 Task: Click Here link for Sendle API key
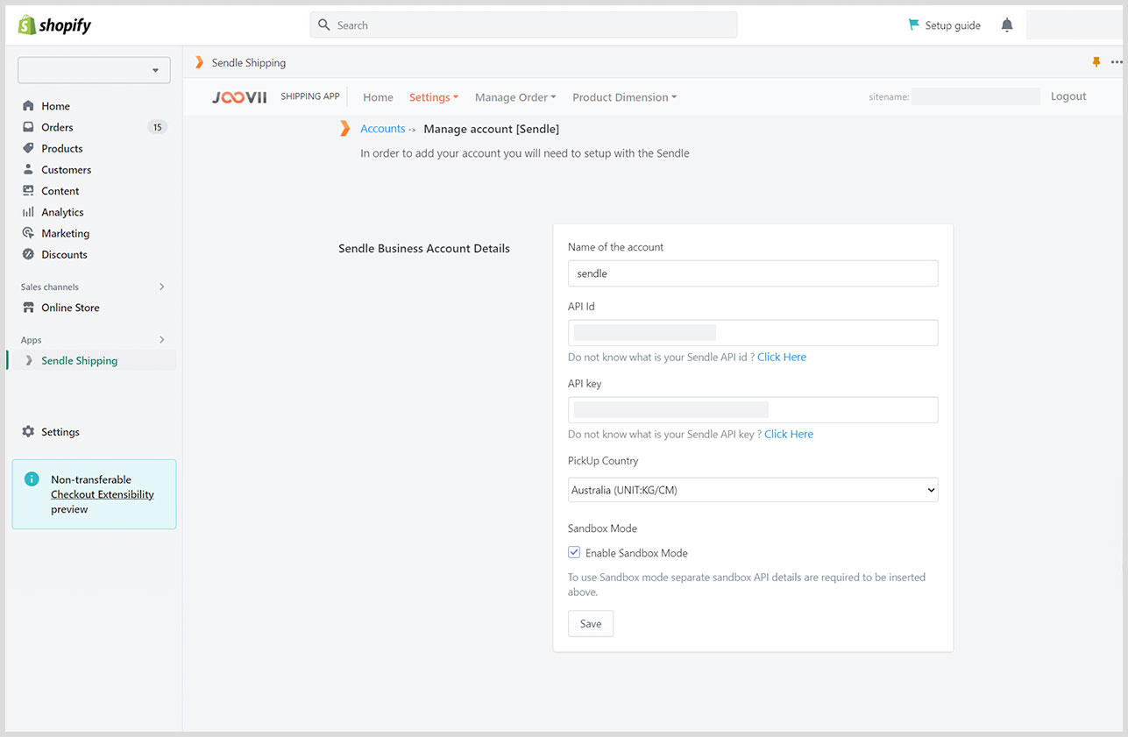click(x=789, y=434)
